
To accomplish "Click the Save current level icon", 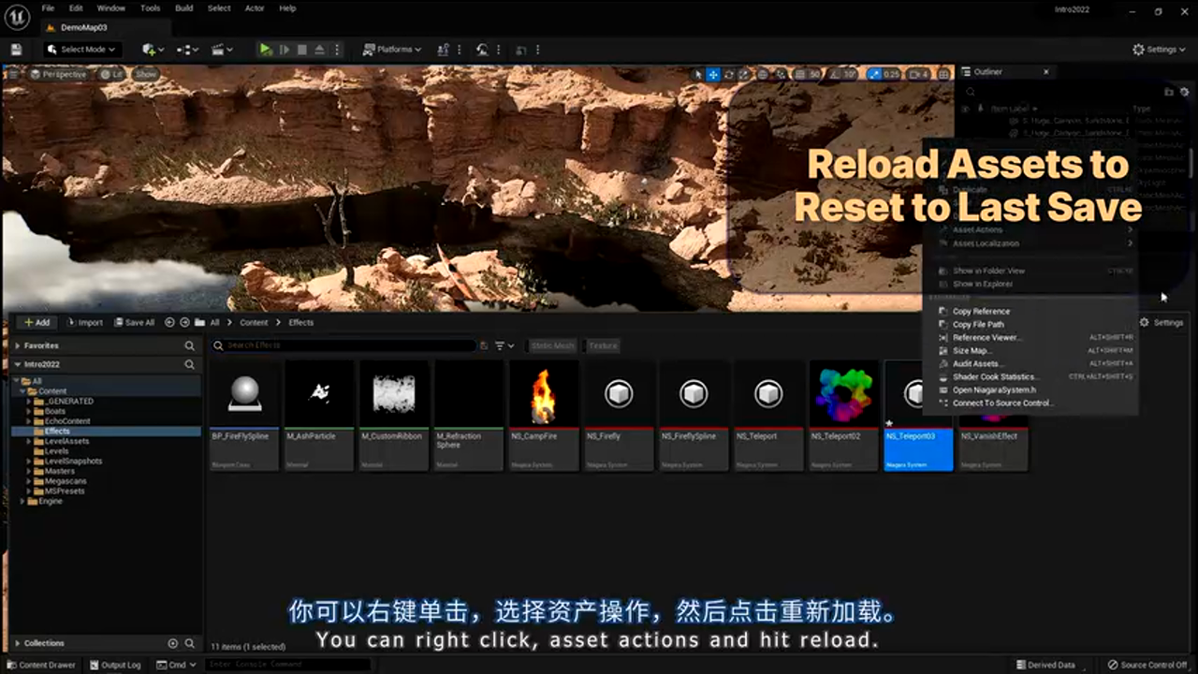I will (x=16, y=50).
